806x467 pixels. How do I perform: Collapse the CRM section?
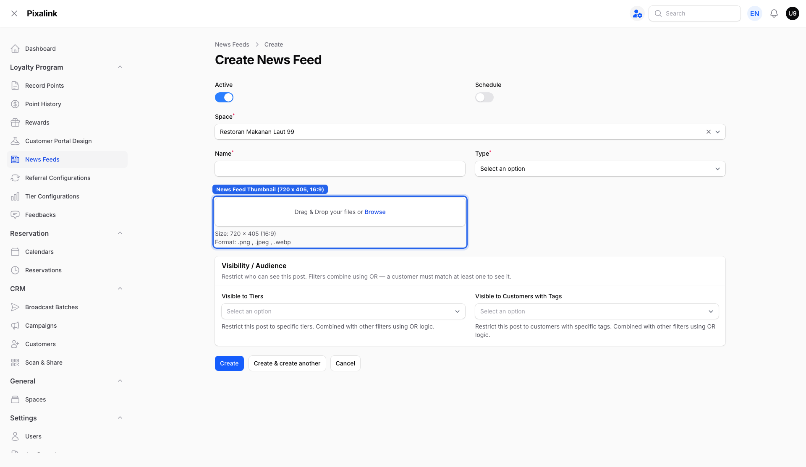[x=120, y=289]
